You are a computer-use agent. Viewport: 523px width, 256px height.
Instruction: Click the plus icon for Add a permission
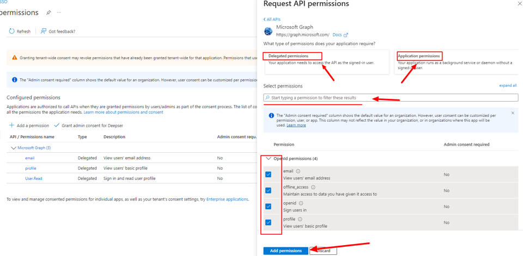11,126
